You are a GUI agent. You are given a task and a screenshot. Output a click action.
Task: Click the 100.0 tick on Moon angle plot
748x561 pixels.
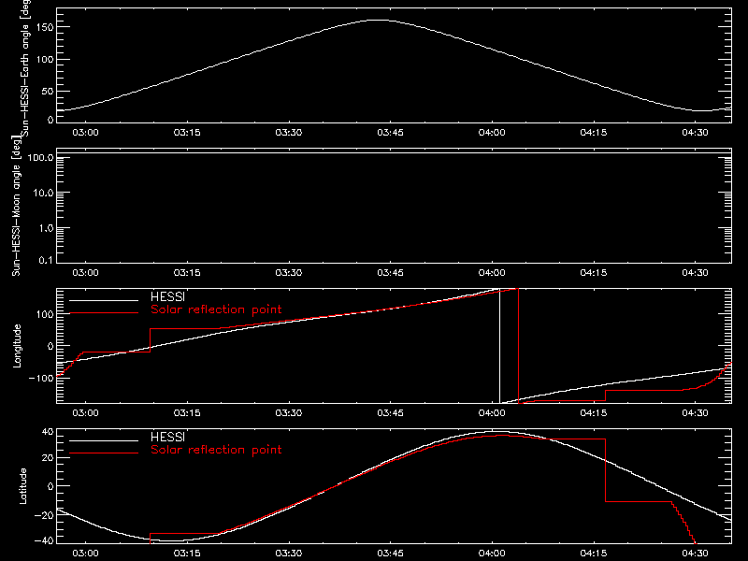[40, 157]
